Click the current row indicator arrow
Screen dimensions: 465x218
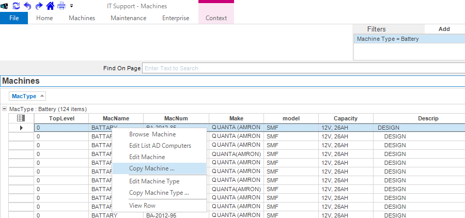21,128
